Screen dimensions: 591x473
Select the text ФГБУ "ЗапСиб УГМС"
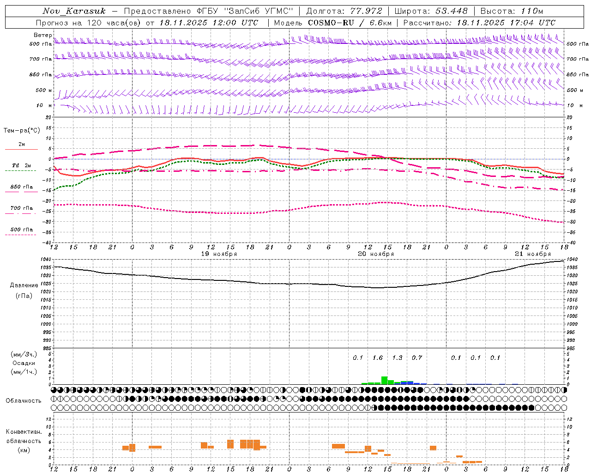[x=245, y=11]
